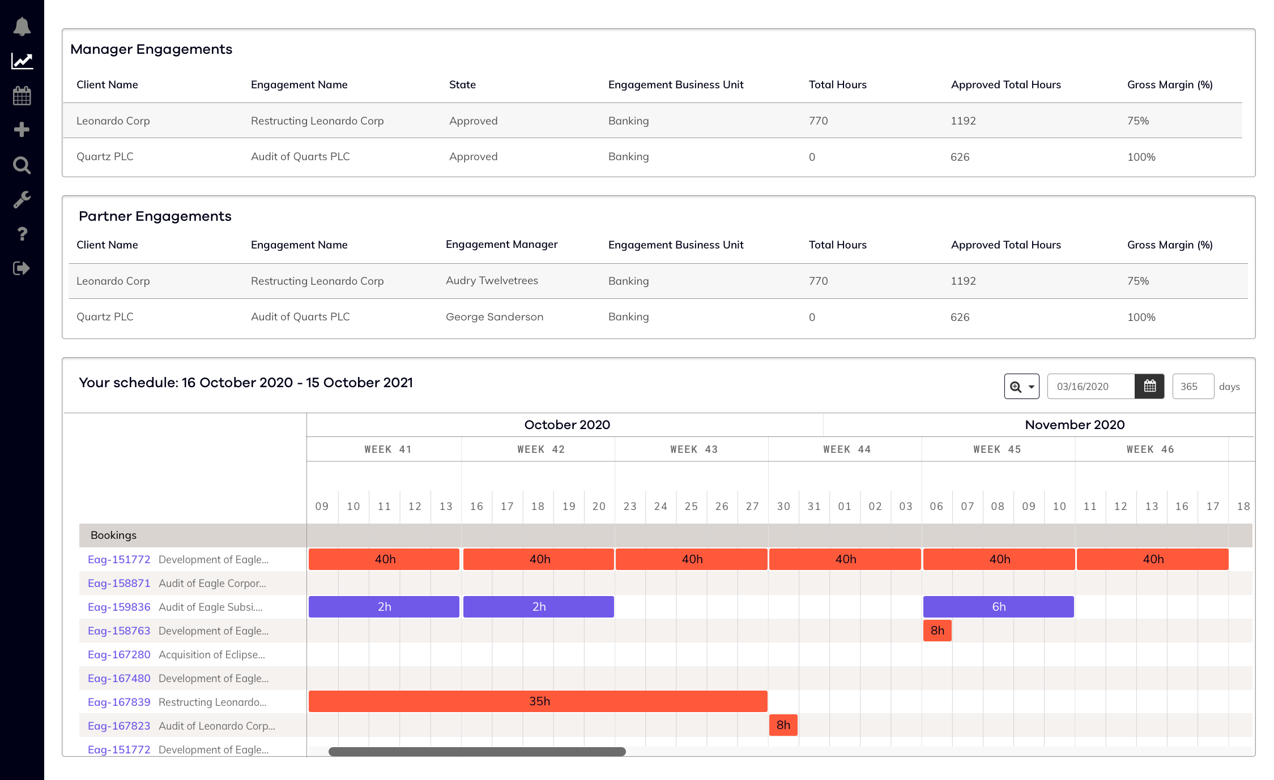Select the 6h purple booking in Week 45

tap(998, 607)
